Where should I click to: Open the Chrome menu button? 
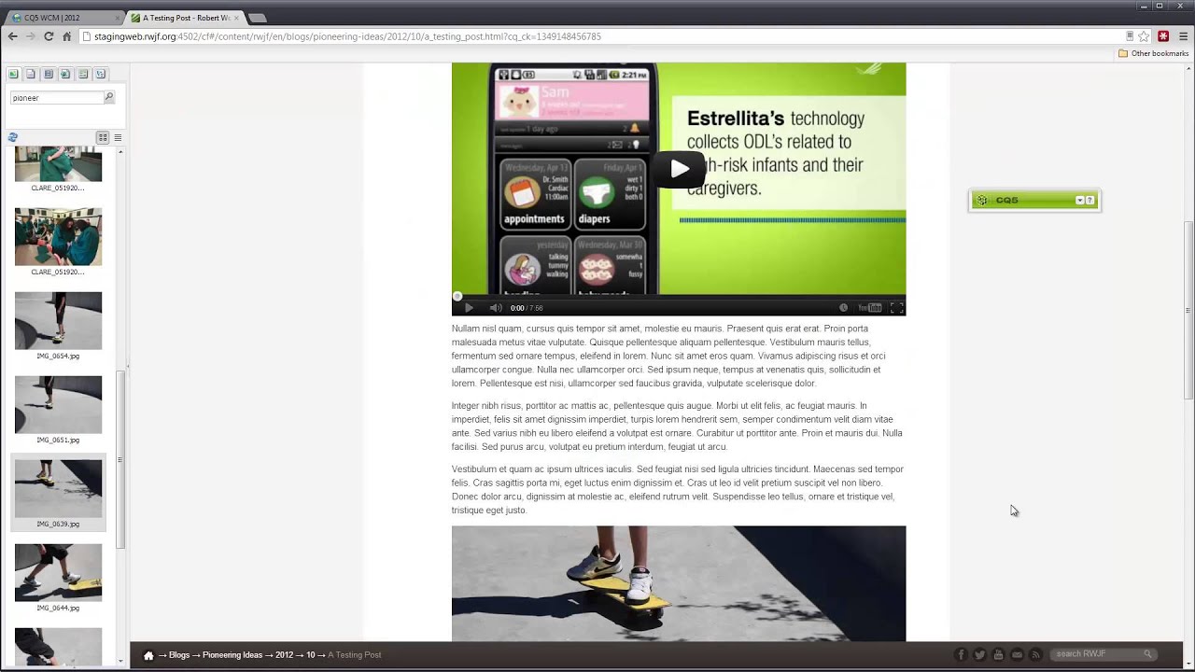click(x=1183, y=36)
